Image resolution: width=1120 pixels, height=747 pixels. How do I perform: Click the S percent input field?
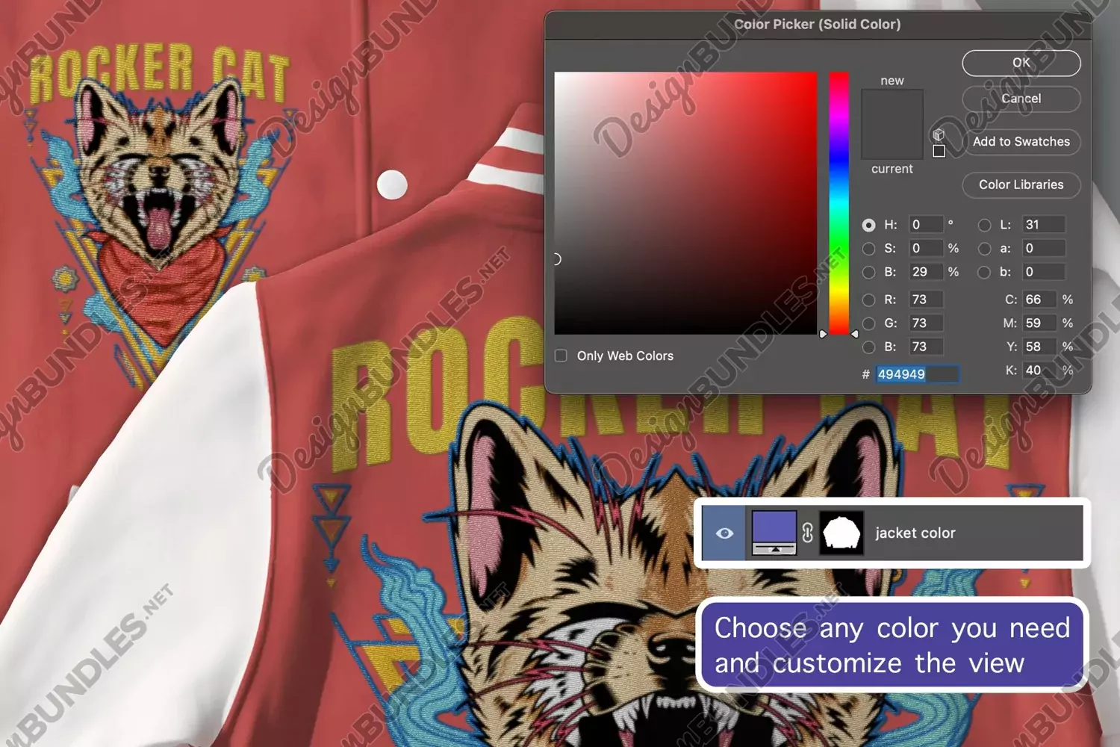pyautogui.click(x=925, y=249)
